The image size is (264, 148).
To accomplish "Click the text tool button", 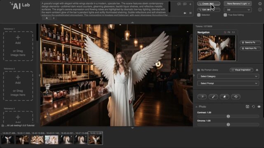I will (x=202, y=97).
